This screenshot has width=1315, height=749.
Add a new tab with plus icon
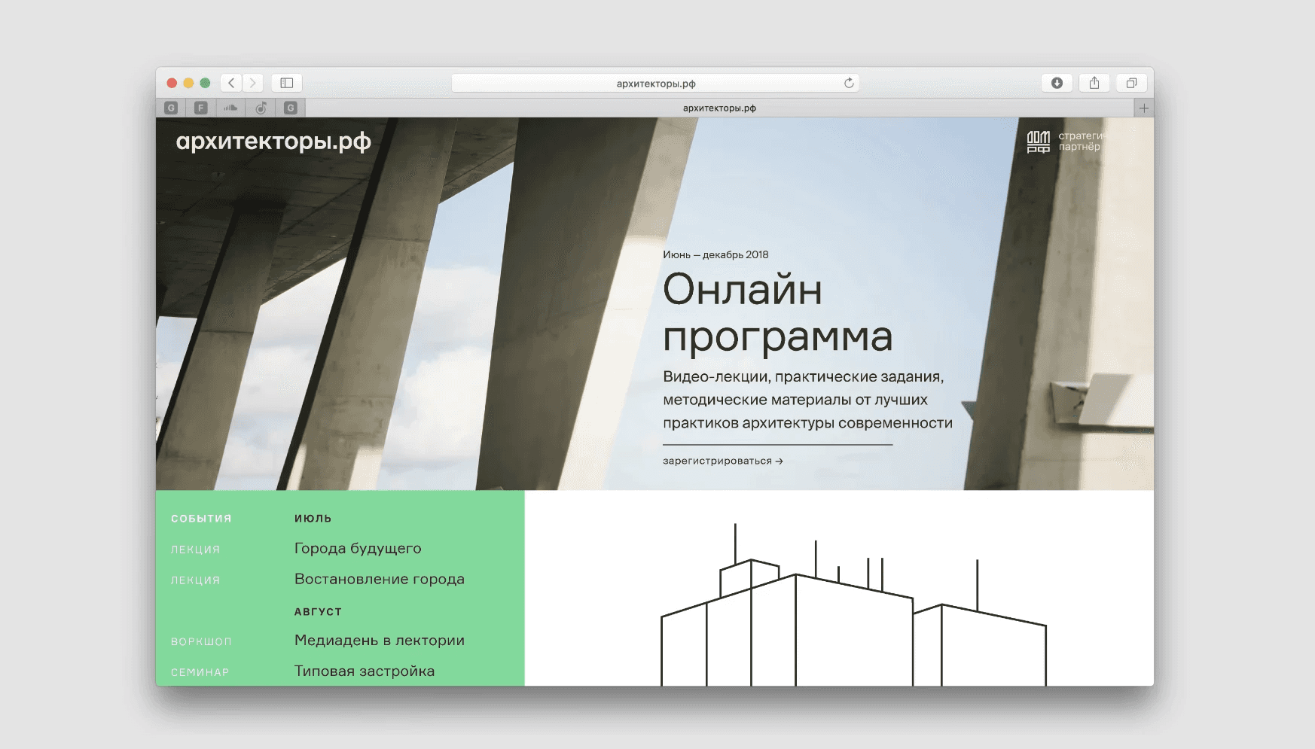[1144, 108]
